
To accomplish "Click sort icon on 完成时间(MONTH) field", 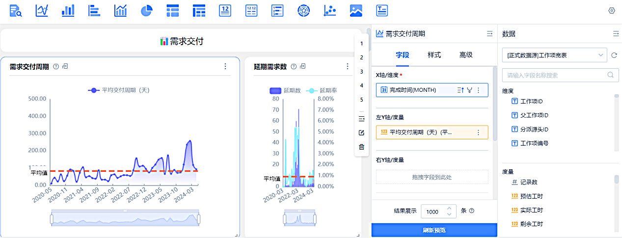I will pyautogui.click(x=460, y=90).
